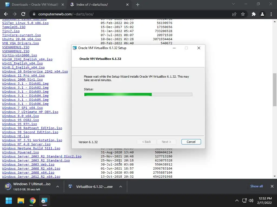Open Windows_98_Second_Edition.iso link
The image size is (277, 207).
pyautogui.click(x=30, y=132)
